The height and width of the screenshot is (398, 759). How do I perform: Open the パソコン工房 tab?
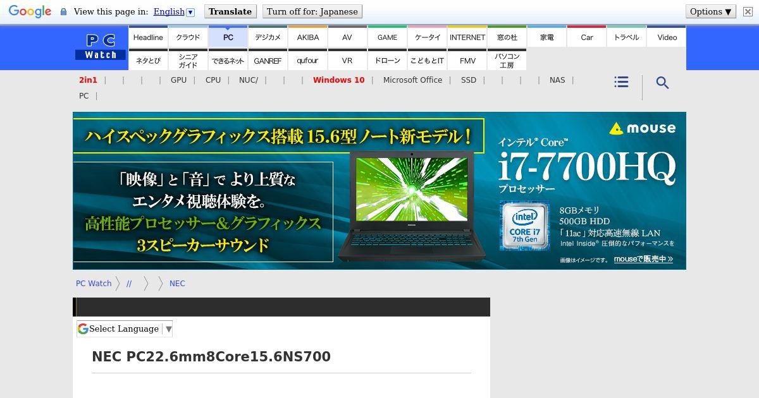pos(507,61)
